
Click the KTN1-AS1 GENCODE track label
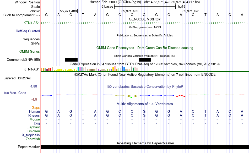(32, 23)
